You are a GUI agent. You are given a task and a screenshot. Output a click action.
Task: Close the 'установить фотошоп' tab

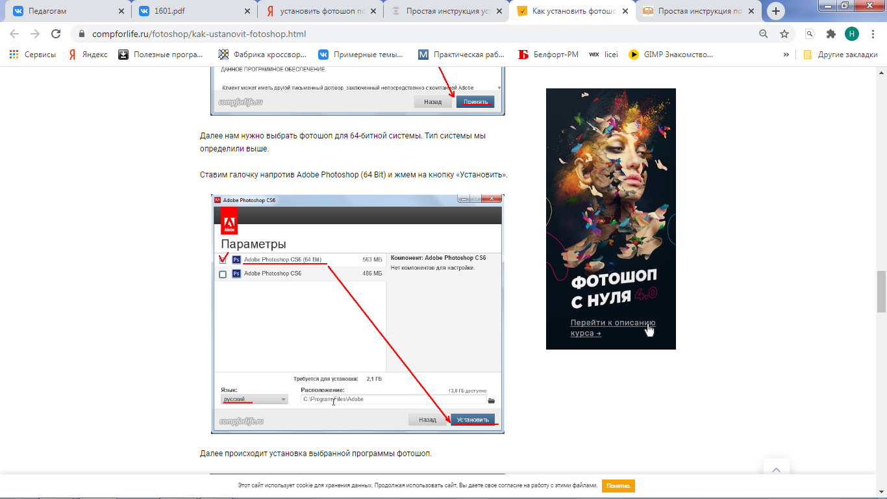tap(373, 11)
